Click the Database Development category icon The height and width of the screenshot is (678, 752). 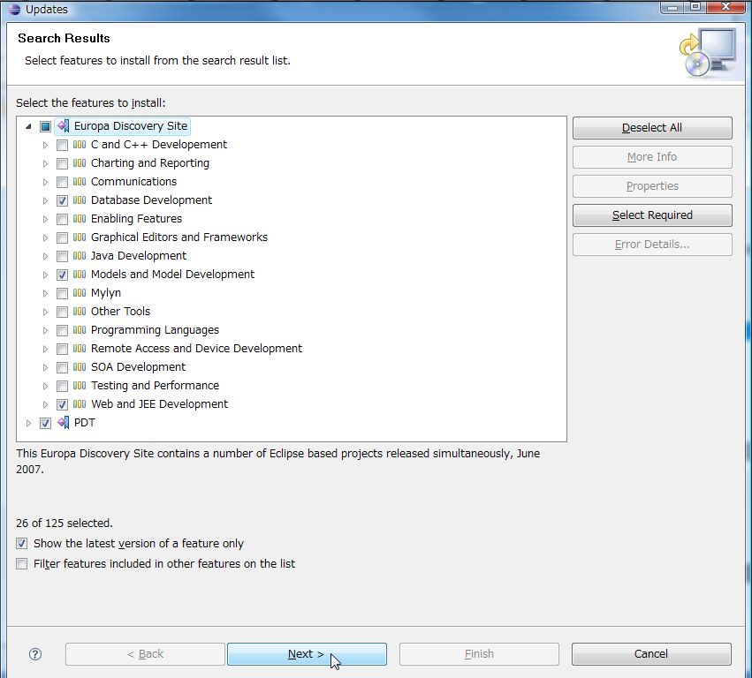80,200
